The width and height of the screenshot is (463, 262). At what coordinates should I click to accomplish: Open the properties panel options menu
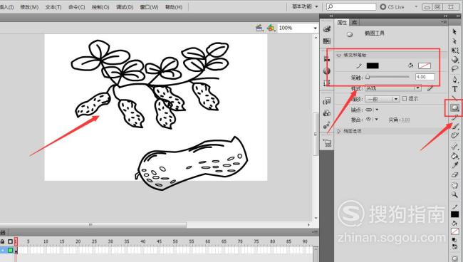(444, 22)
